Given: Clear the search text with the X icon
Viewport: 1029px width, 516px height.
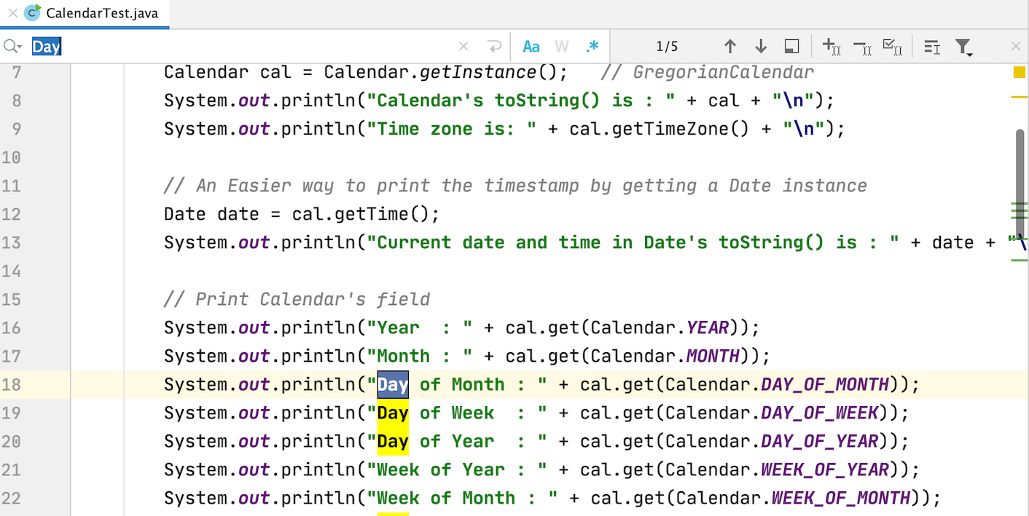Looking at the screenshot, I should 463,46.
